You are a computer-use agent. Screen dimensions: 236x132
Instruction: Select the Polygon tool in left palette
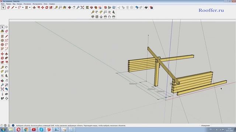[2, 45]
